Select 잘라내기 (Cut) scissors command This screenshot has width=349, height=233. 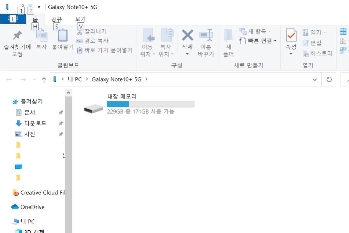[x=92, y=32]
